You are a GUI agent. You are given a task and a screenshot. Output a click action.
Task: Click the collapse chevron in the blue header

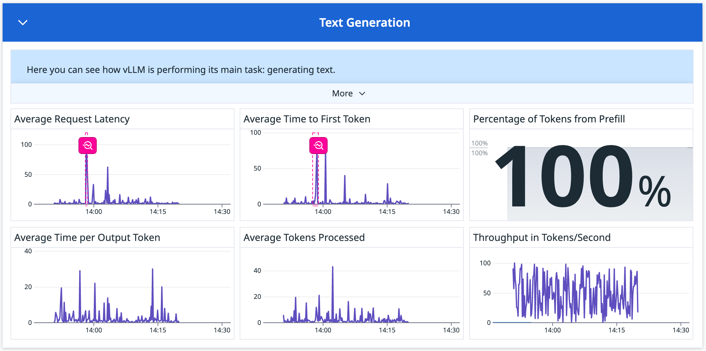coord(22,22)
